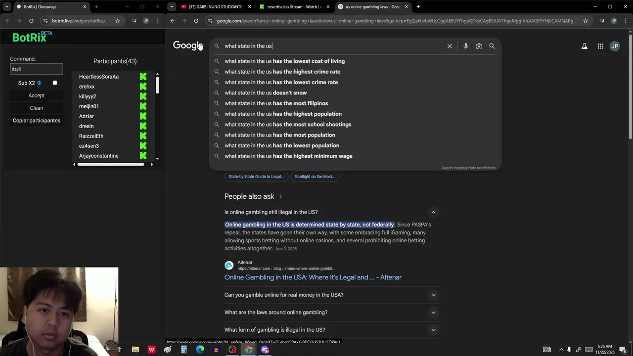Open search by image camera icon
The image size is (633, 356).
tap(479, 46)
